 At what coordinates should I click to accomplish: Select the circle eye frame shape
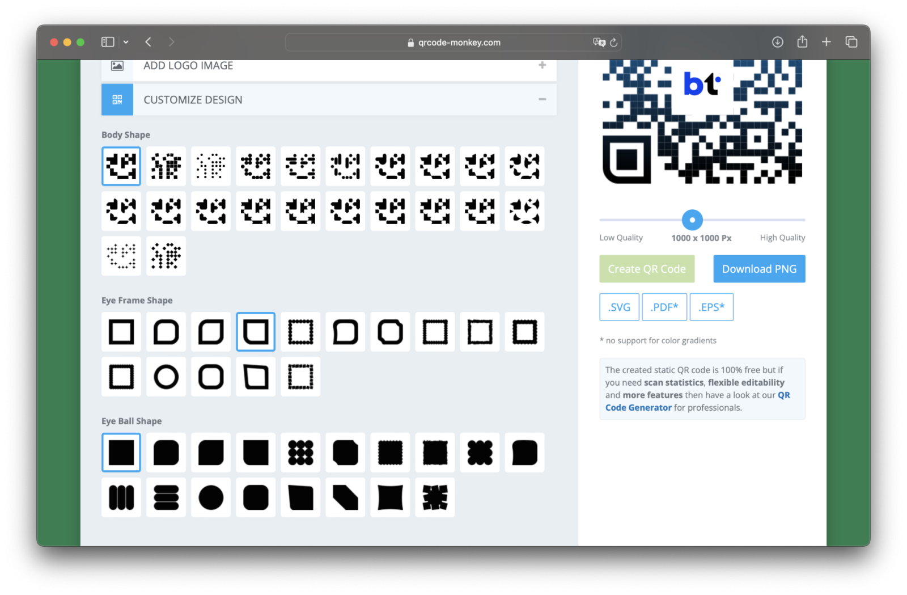pos(166,377)
